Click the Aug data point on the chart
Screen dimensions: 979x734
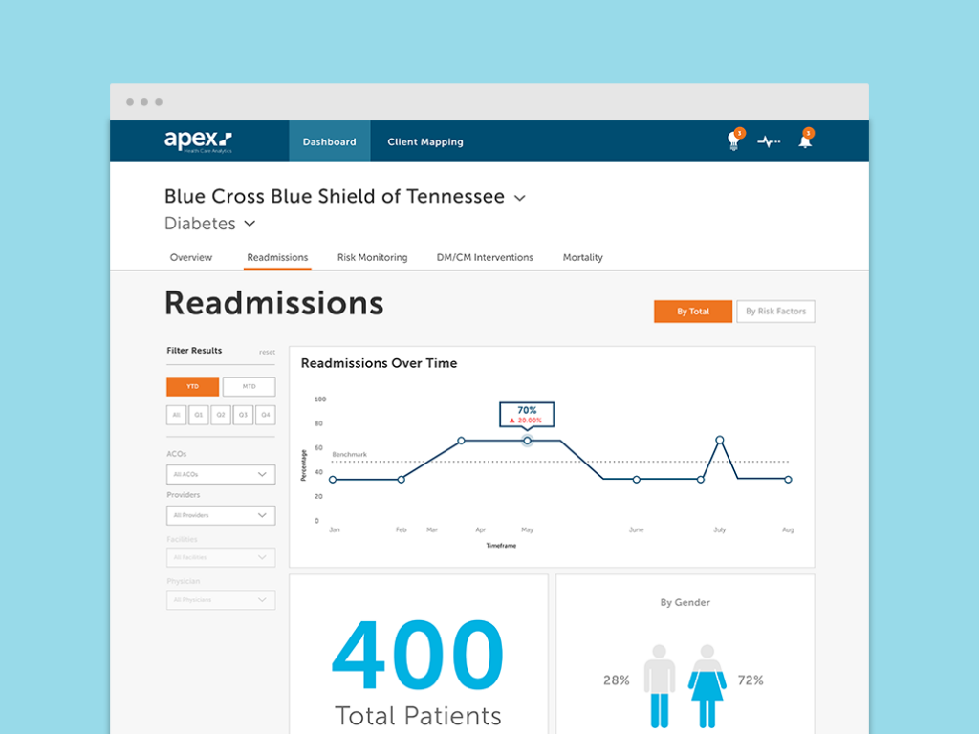point(788,480)
